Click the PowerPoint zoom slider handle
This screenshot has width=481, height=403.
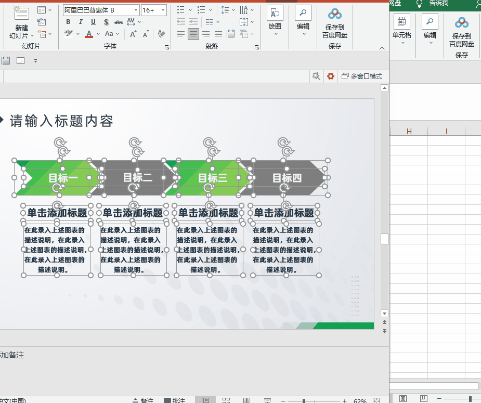coord(304,400)
